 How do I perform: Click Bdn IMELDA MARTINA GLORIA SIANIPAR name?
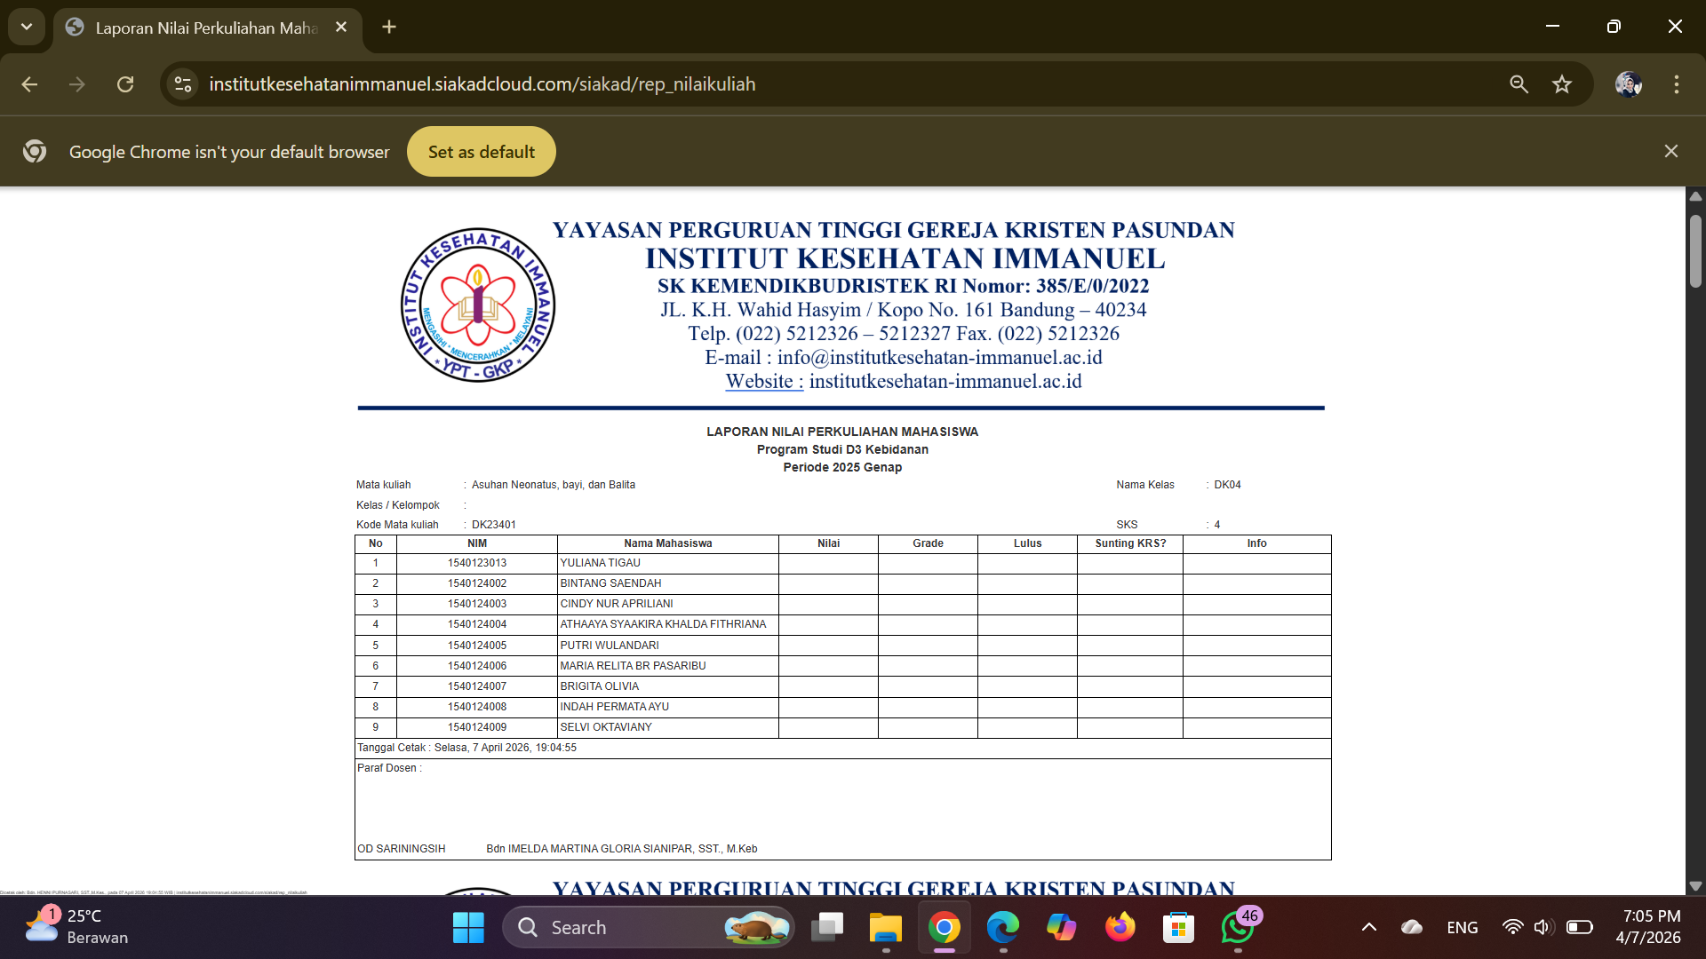pyautogui.click(x=622, y=849)
